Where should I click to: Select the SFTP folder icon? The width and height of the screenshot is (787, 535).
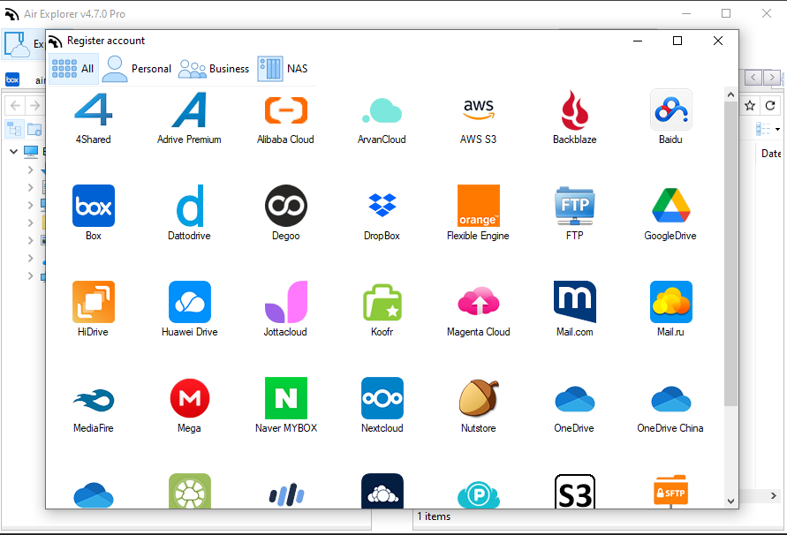tap(671, 492)
